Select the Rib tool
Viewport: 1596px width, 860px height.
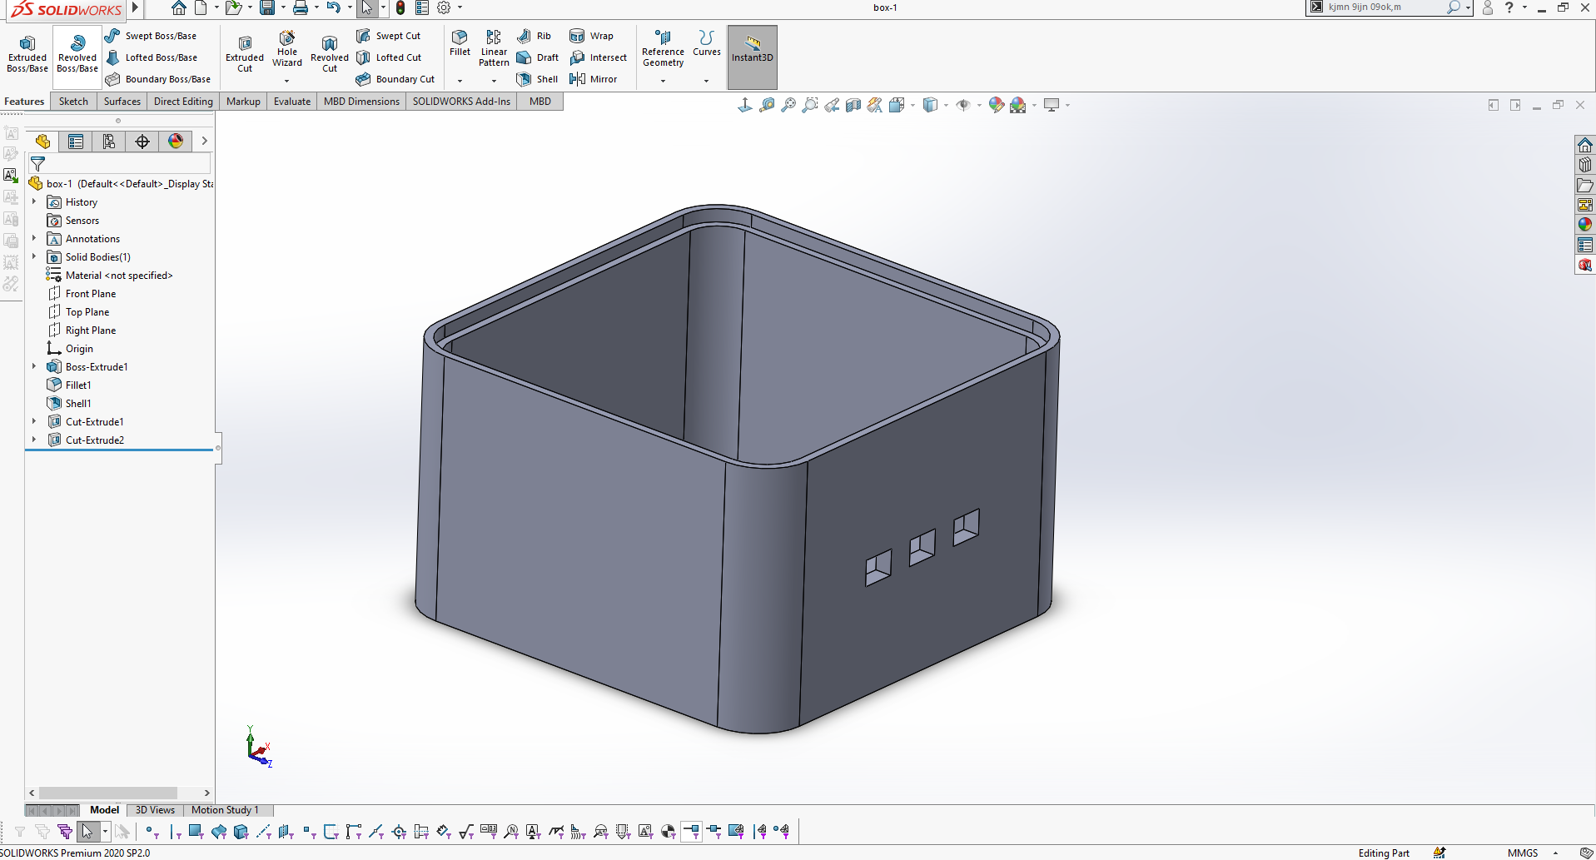(534, 36)
